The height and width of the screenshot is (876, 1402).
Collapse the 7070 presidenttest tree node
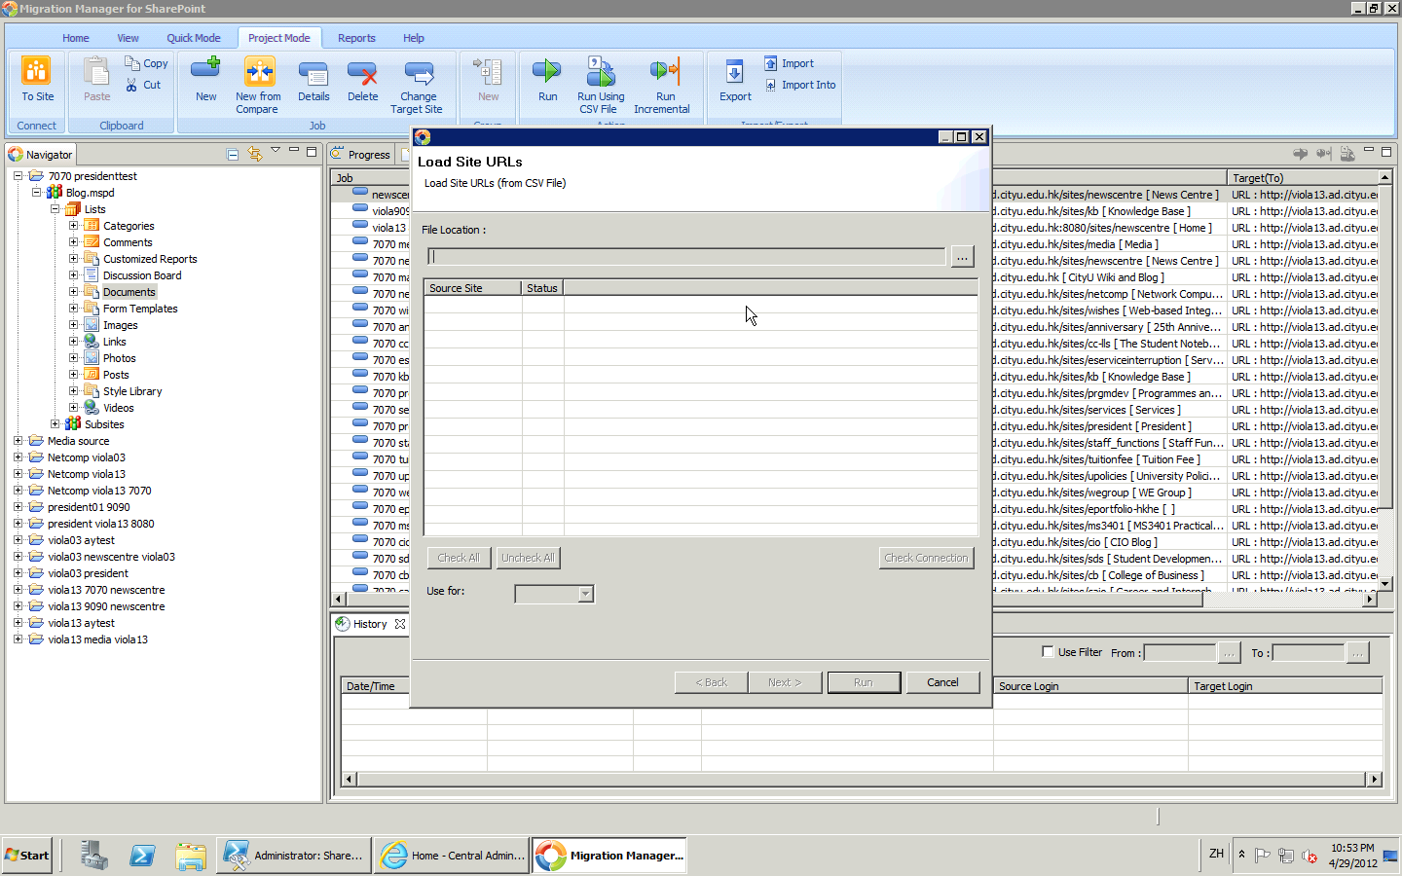pyautogui.click(x=18, y=176)
